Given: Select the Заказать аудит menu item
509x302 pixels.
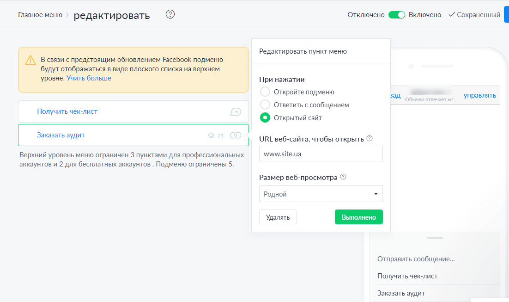Looking at the screenshot, I should point(133,135).
